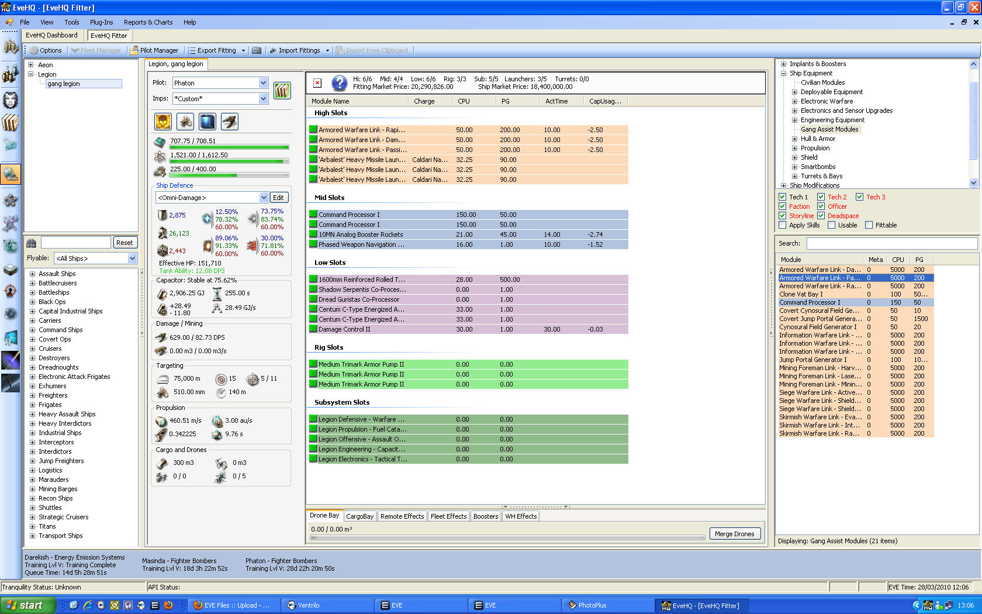Click the Import Fittings toolbar button
Image resolution: width=982 pixels, height=614 pixels.
click(295, 50)
